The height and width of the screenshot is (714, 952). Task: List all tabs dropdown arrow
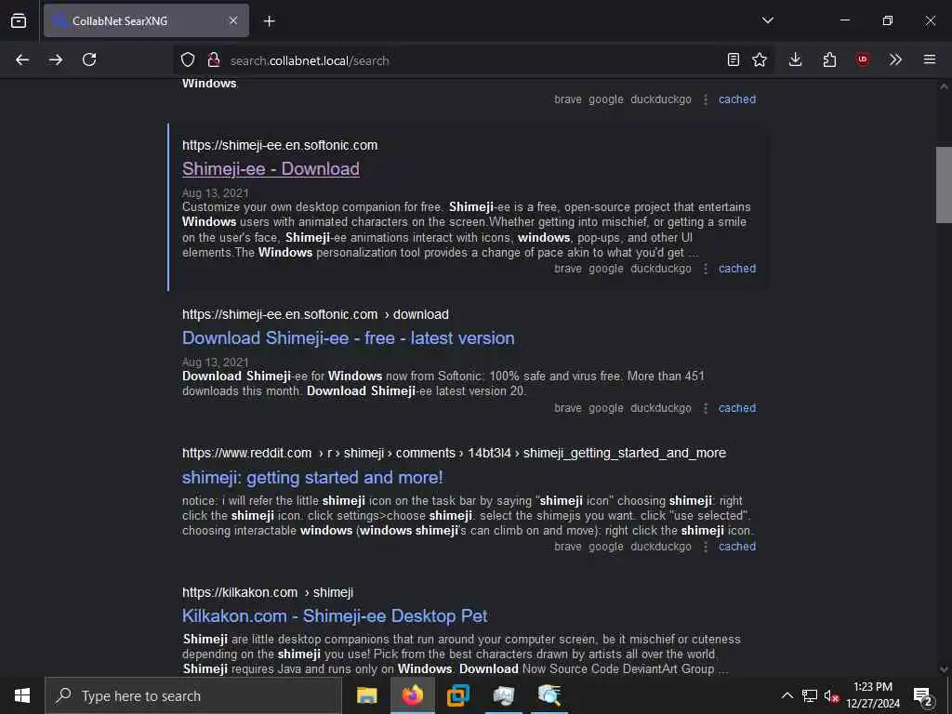point(768,20)
